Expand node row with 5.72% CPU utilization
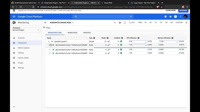Viewport: 200px width, 112px height. [50, 50]
